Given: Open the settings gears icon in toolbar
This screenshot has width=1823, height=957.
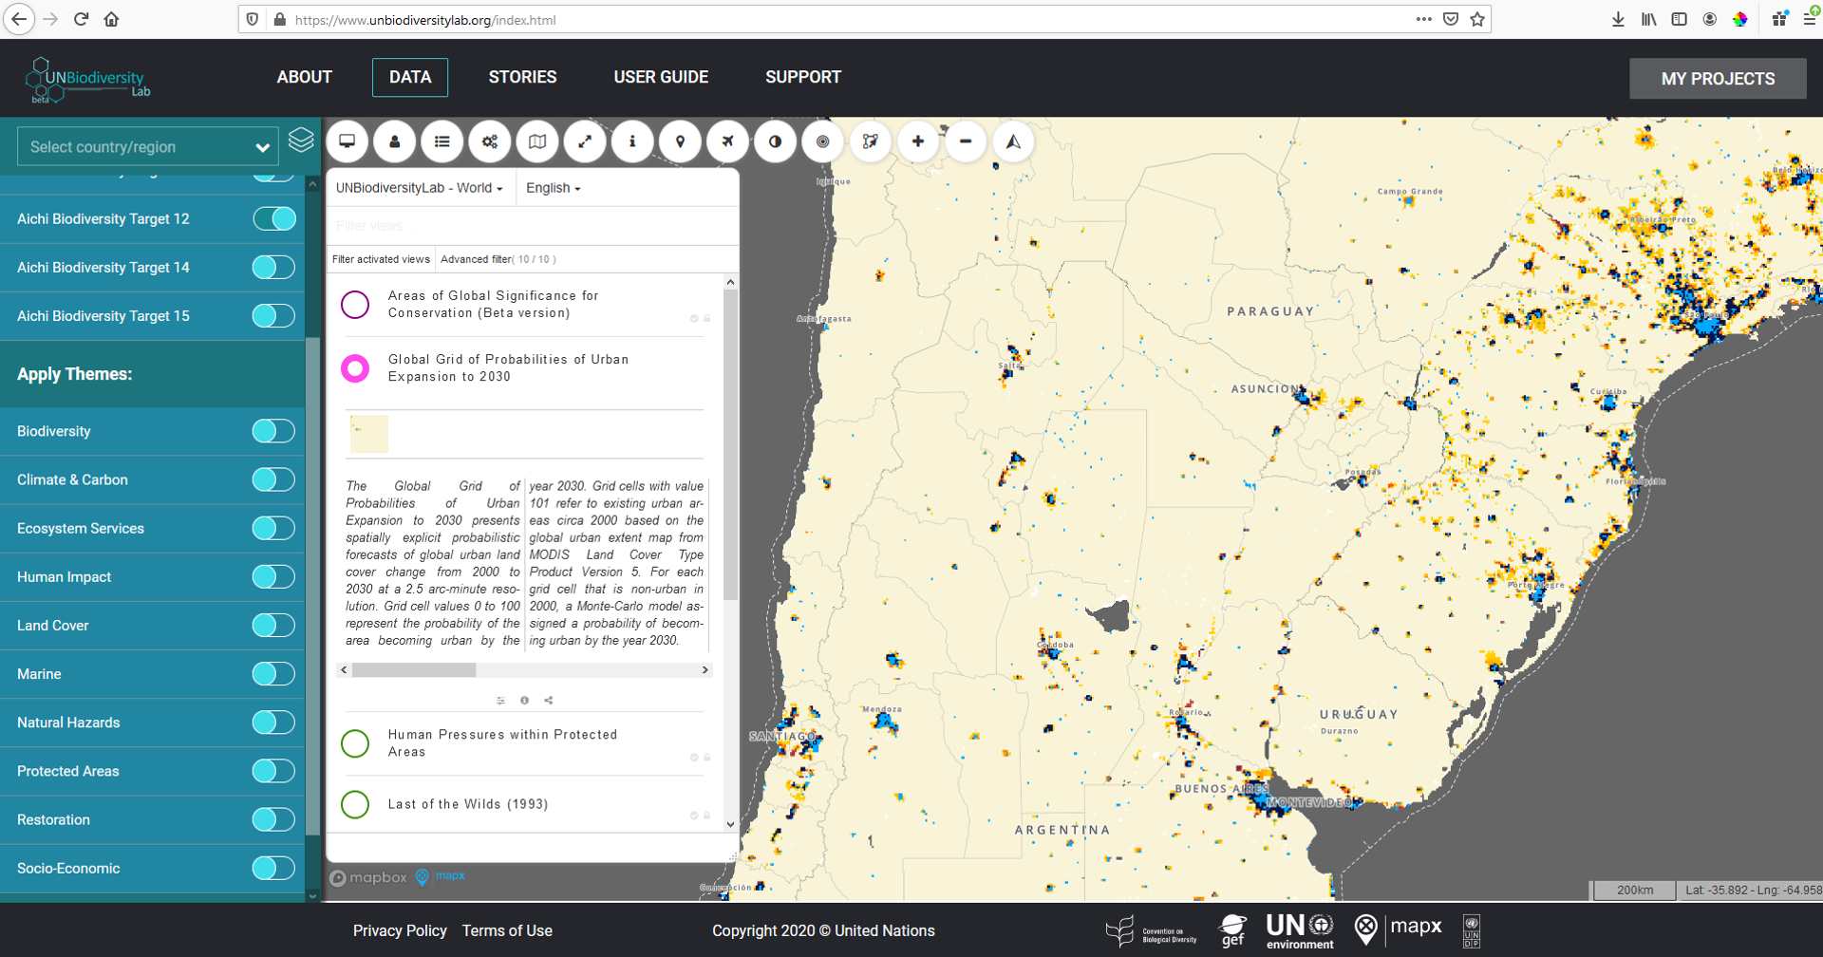Looking at the screenshot, I should pos(490,141).
